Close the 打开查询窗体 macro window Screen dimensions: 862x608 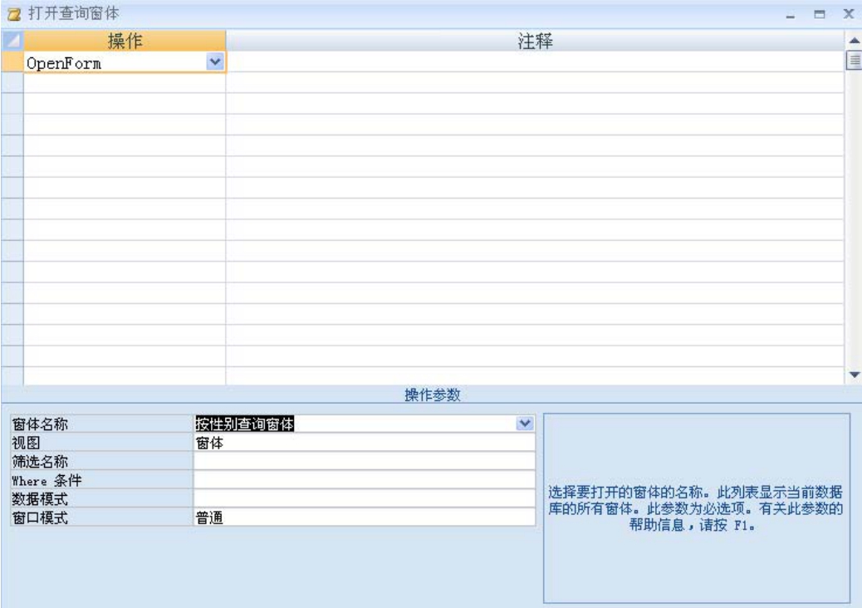point(848,14)
